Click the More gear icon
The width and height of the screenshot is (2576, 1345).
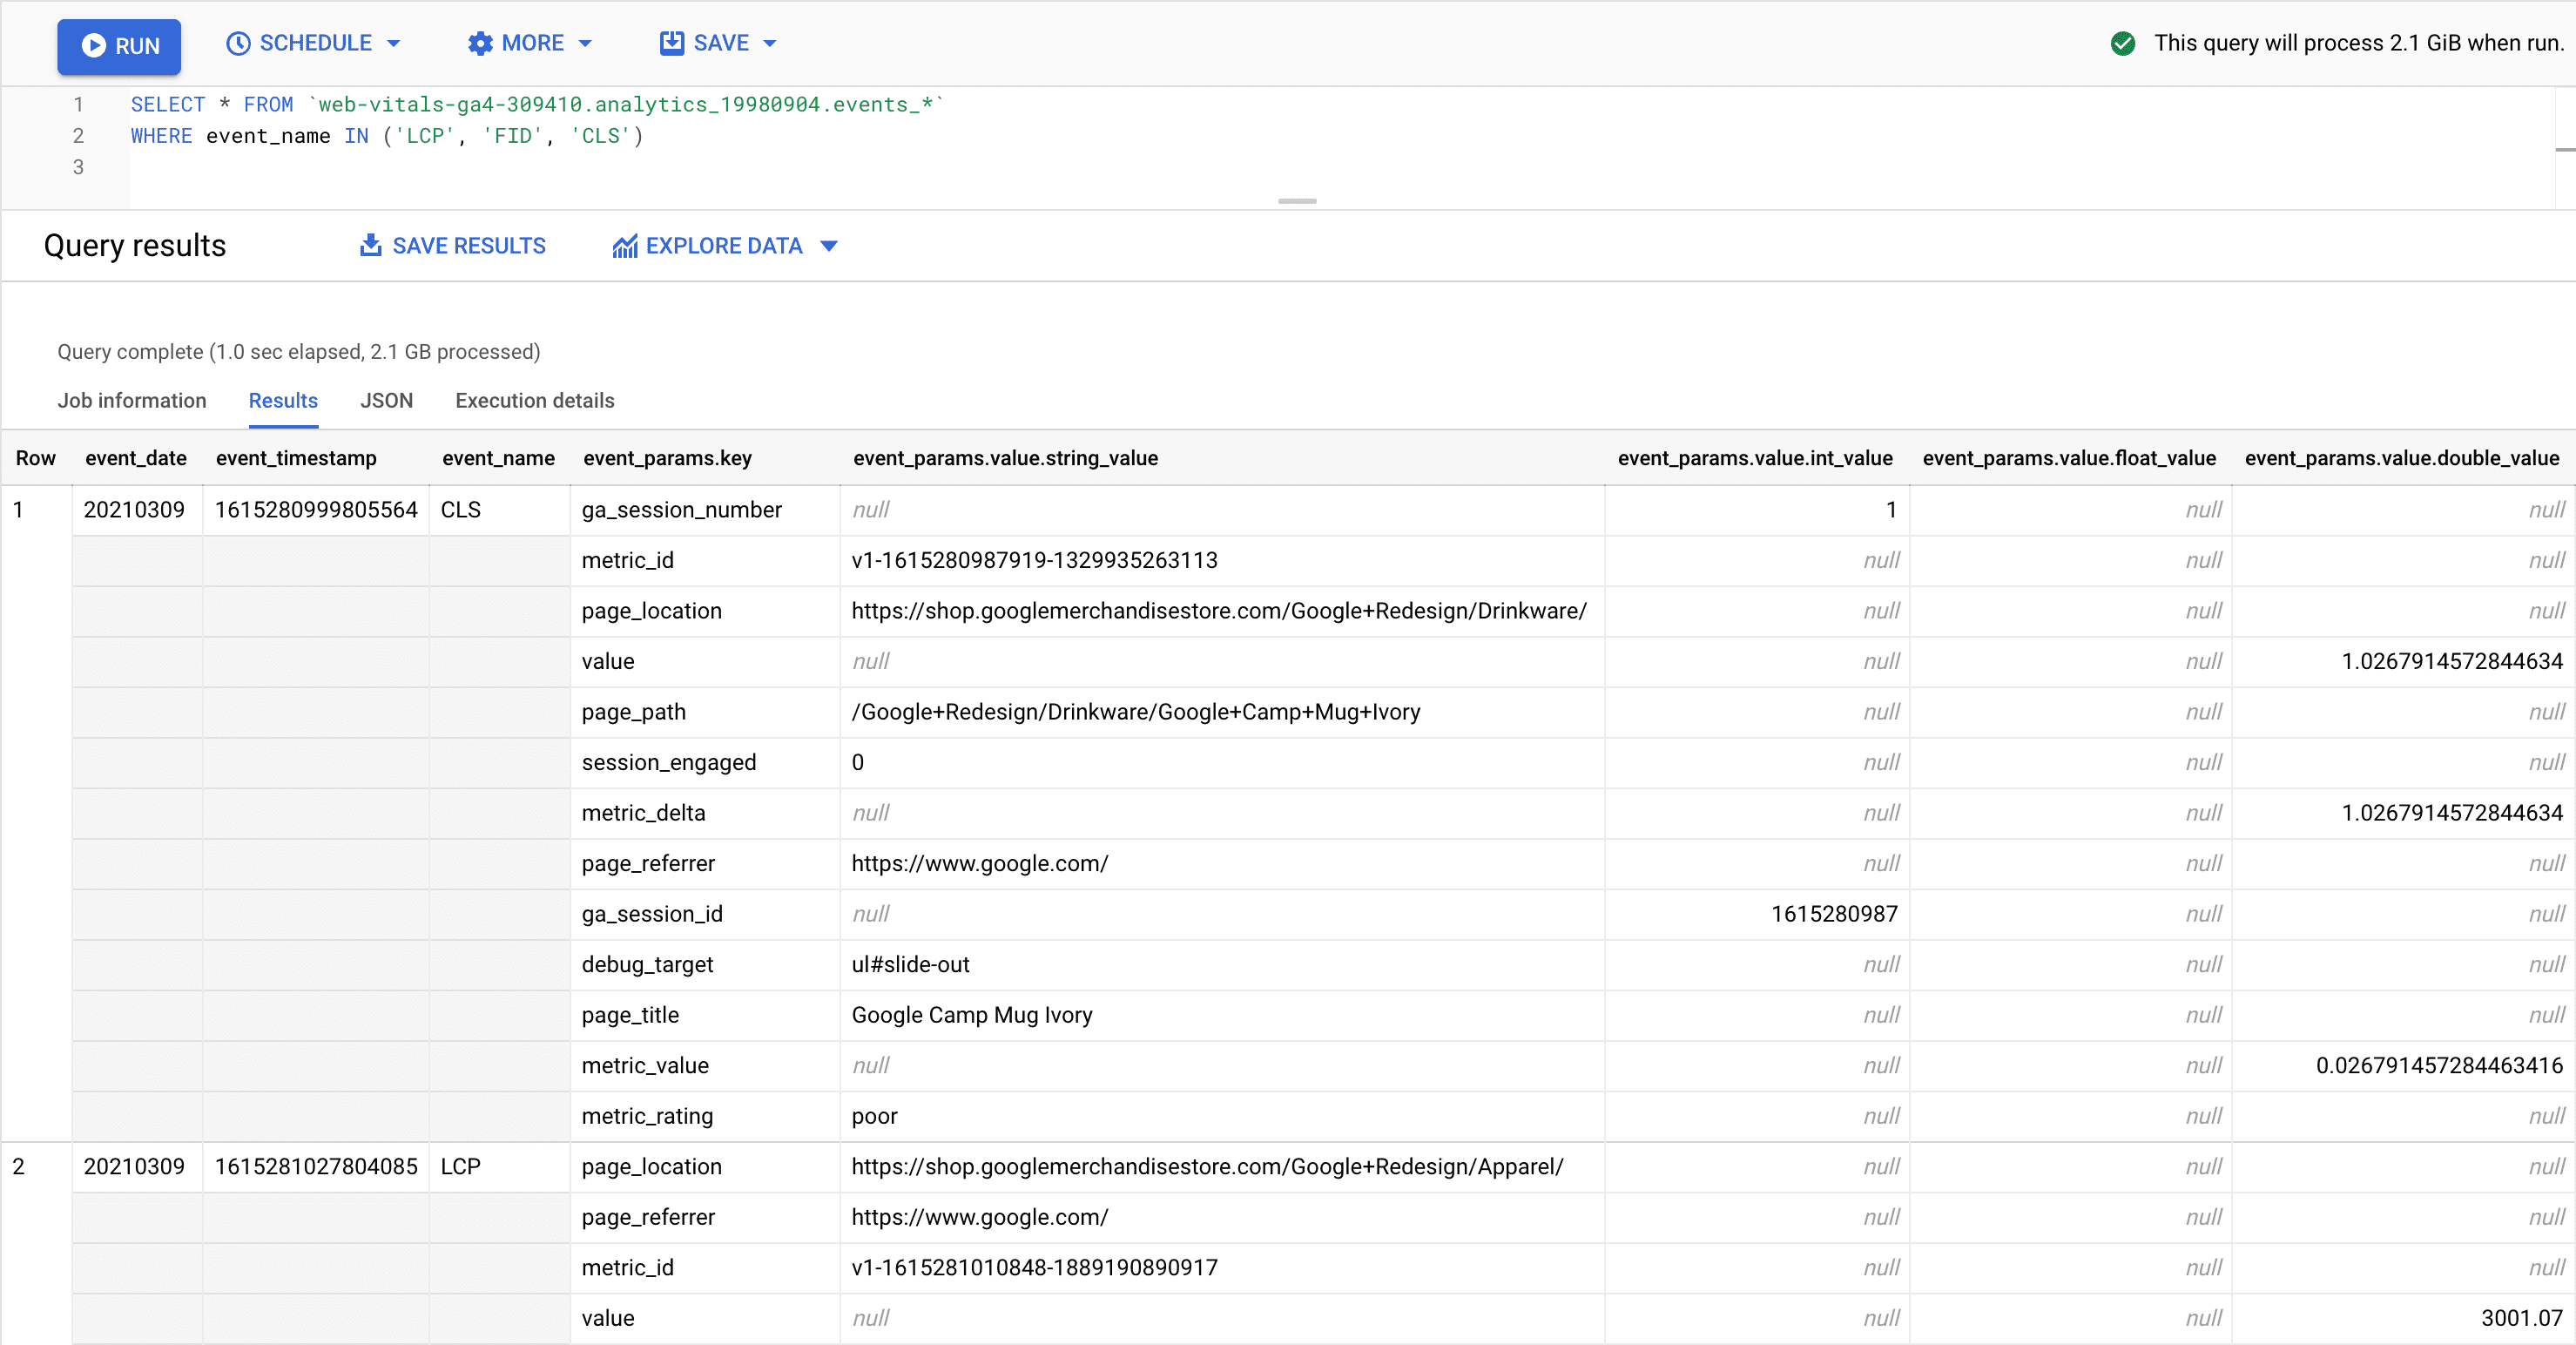[x=480, y=43]
